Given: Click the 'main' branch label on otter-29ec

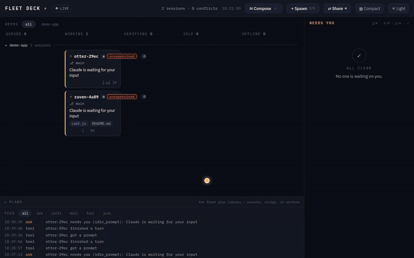Looking at the screenshot, I should pos(80,63).
